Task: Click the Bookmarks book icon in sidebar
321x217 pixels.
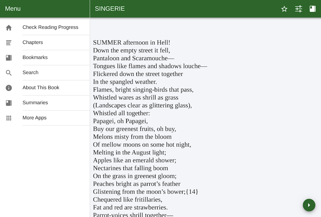Action: coord(9,58)
